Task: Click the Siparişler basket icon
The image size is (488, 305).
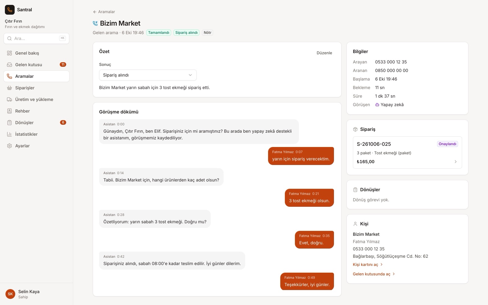Action: [9, 88]
